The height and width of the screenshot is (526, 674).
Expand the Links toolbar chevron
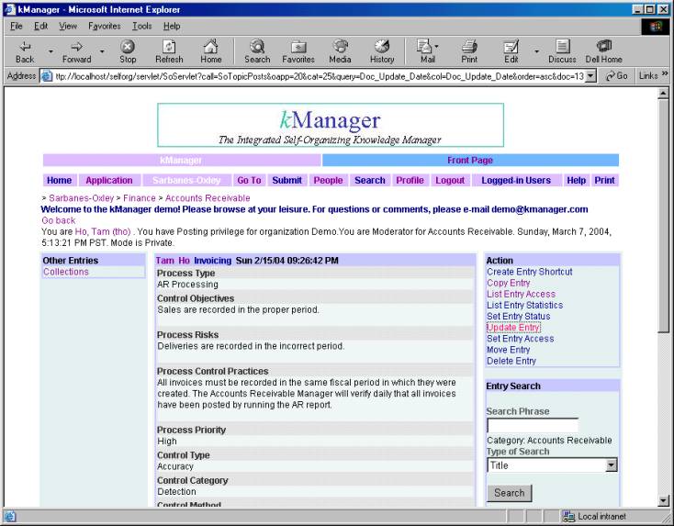pyautogui.click(x=665, y=74)
